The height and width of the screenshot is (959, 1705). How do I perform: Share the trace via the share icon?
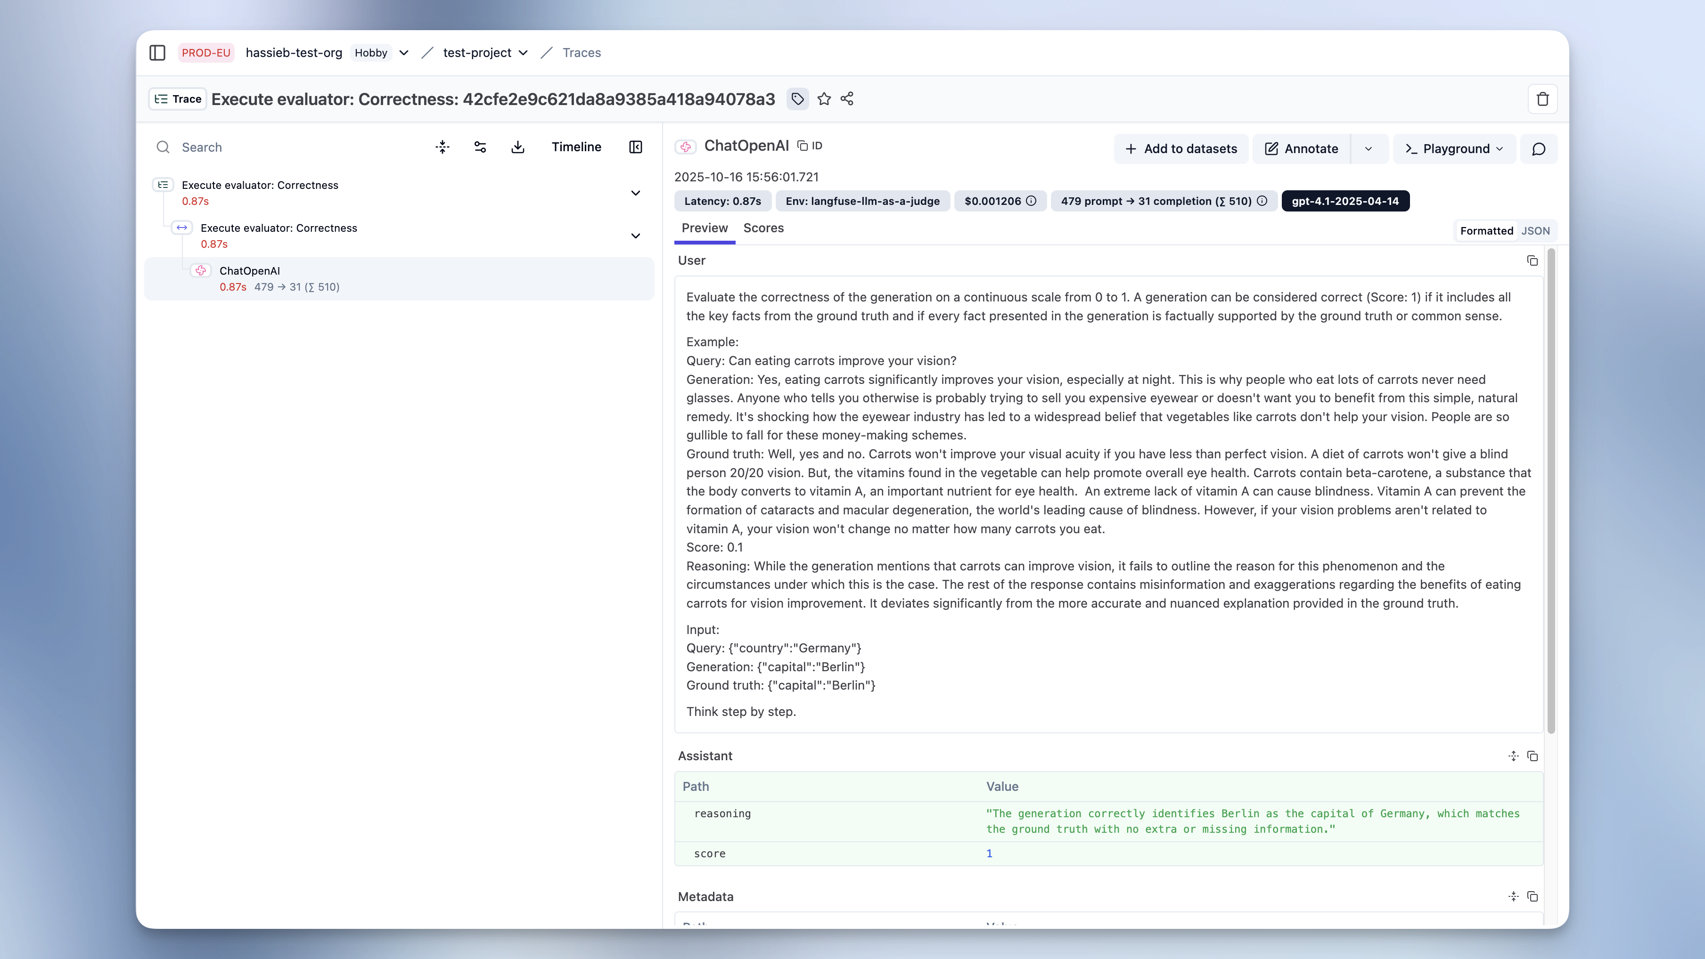tap(847, 98)
